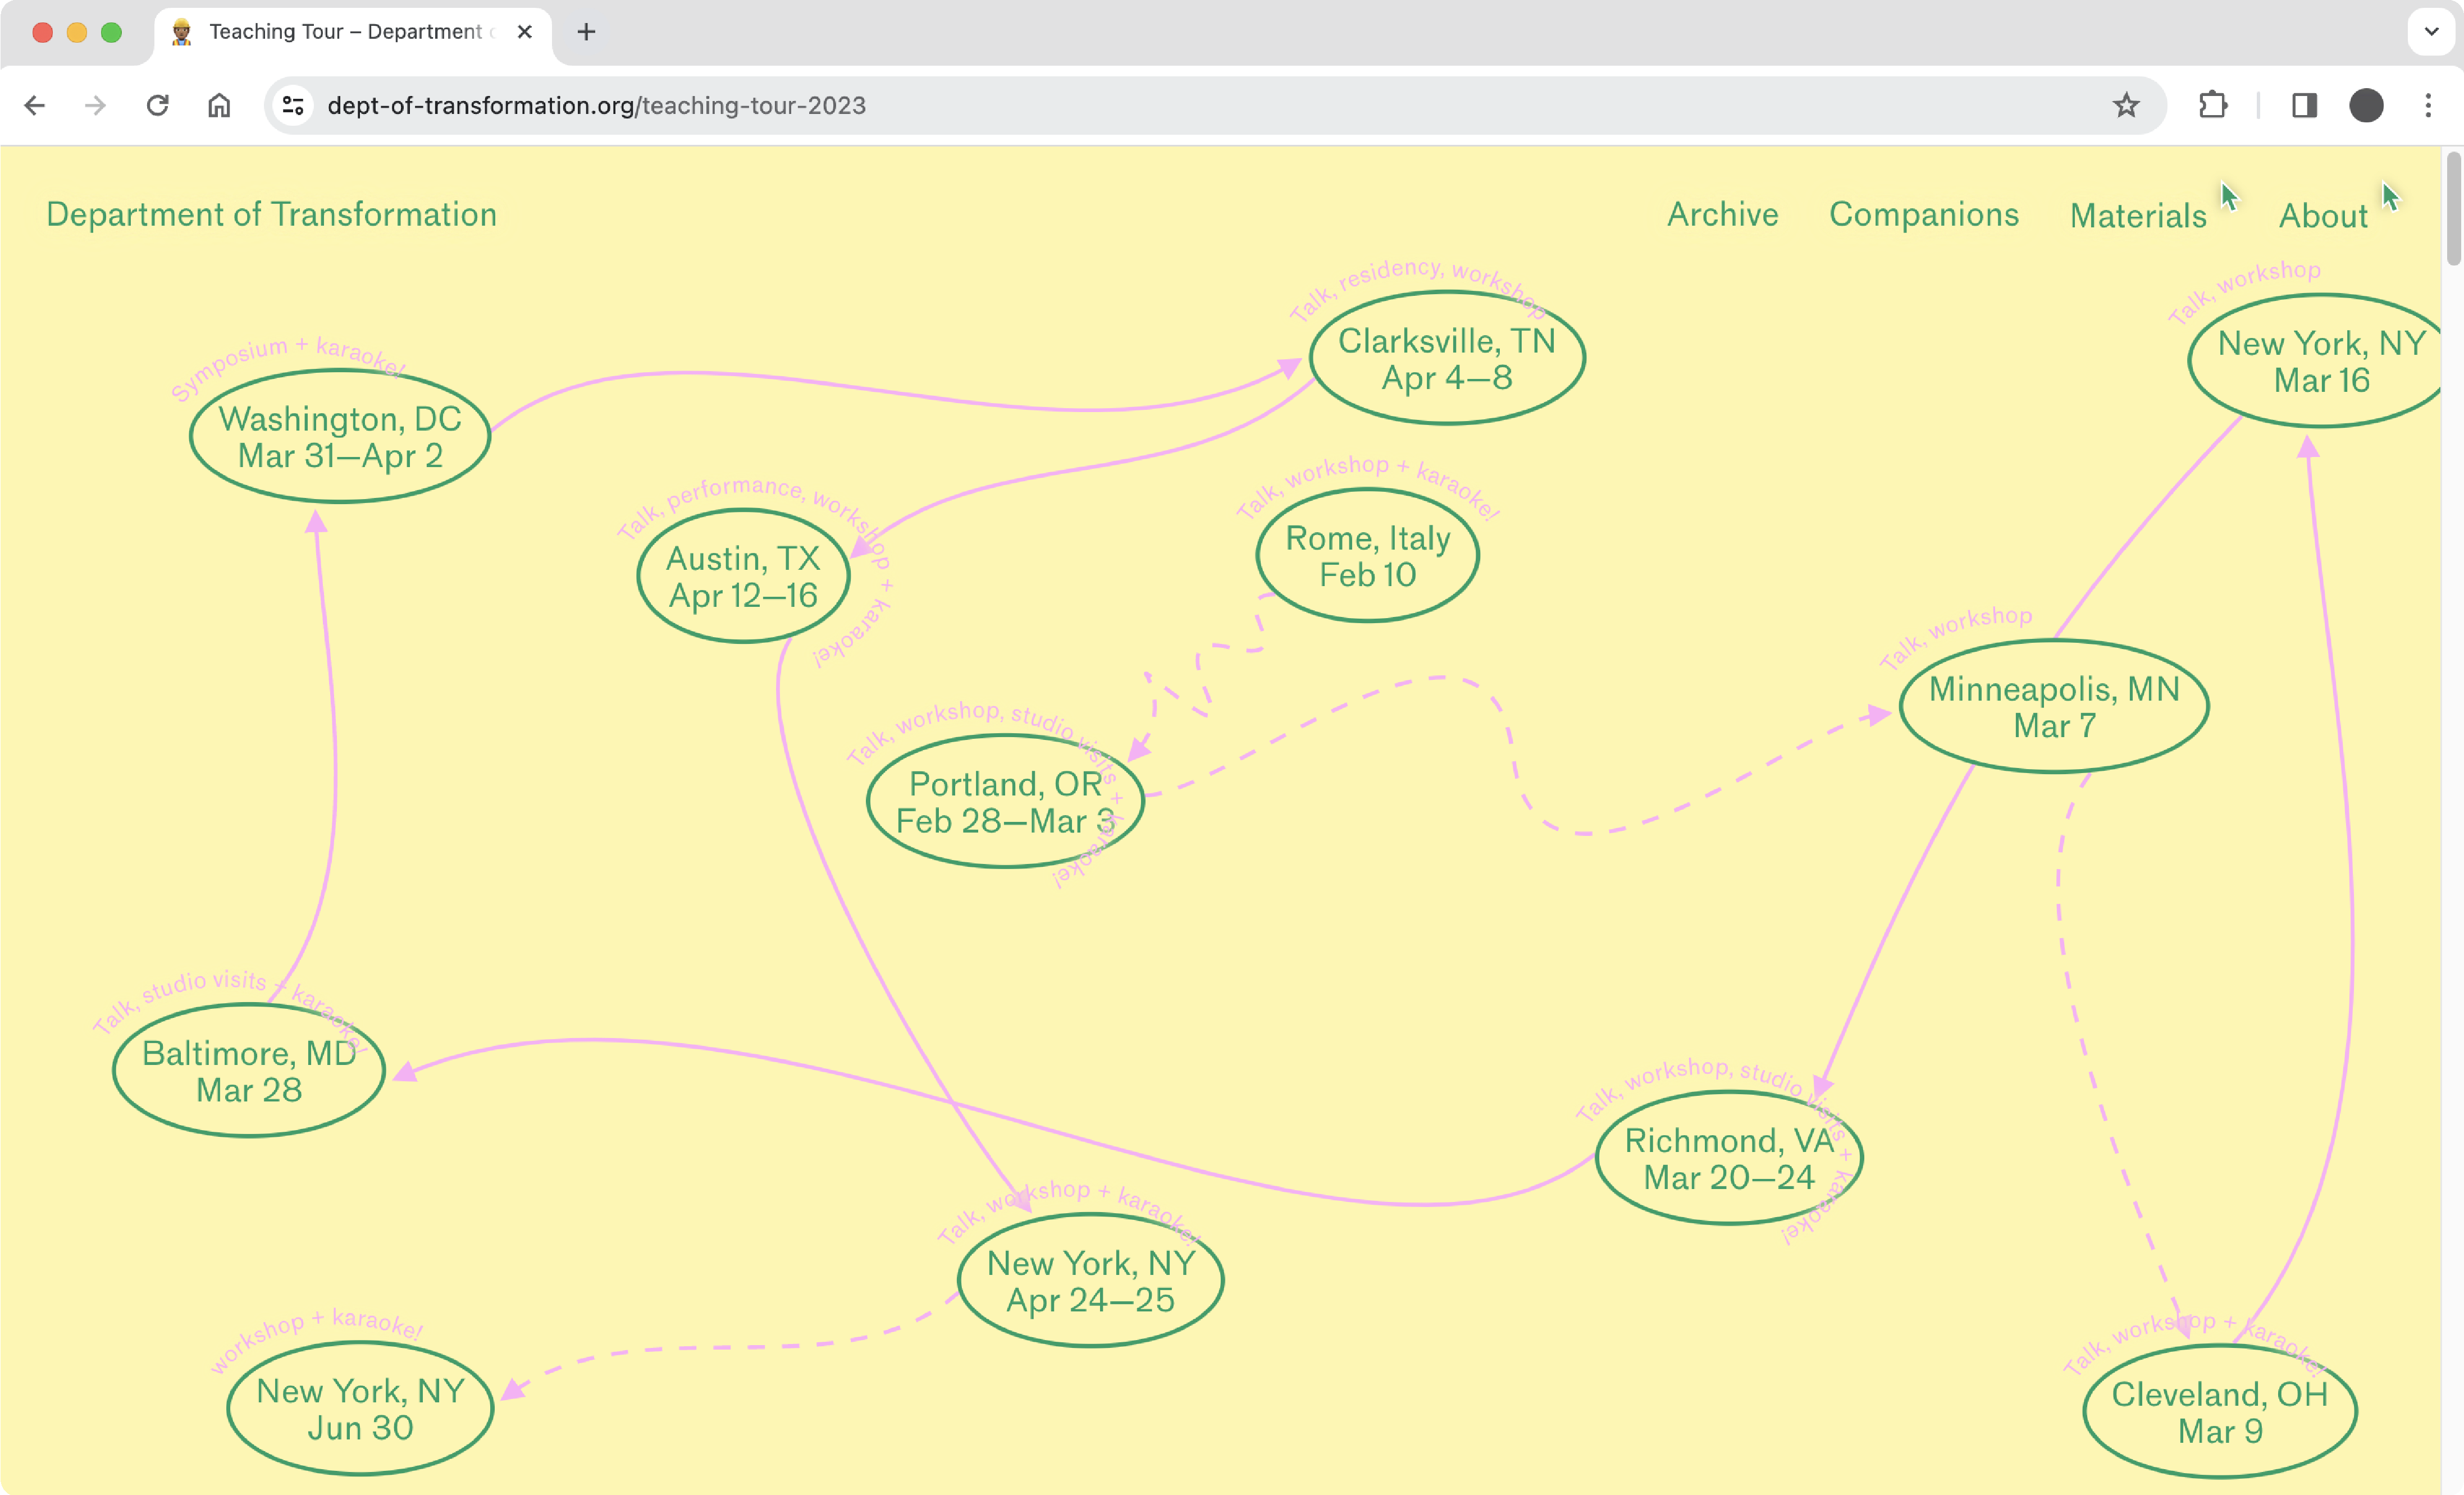The image size is (2464, 1495).
Task: Click the About link
Action: [2322, 216]
